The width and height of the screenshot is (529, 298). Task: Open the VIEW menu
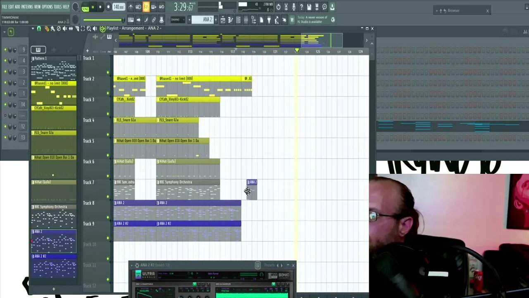pyautogui.click(x=38, y=7)
